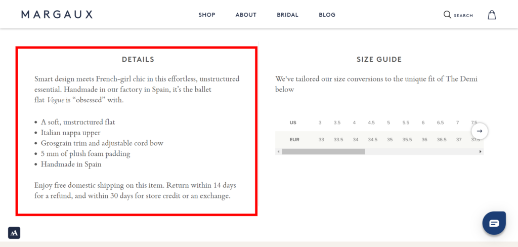Screen dimensions: 518x247
Task: Grab the size guide horizontal scrollbar thumb
Action: pos(323,151)
